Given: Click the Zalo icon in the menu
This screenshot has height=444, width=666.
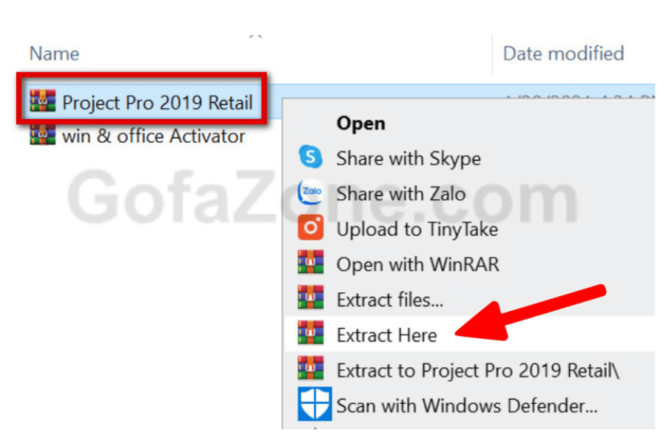Looking at the screenshot, I should (x=311, y=192).
